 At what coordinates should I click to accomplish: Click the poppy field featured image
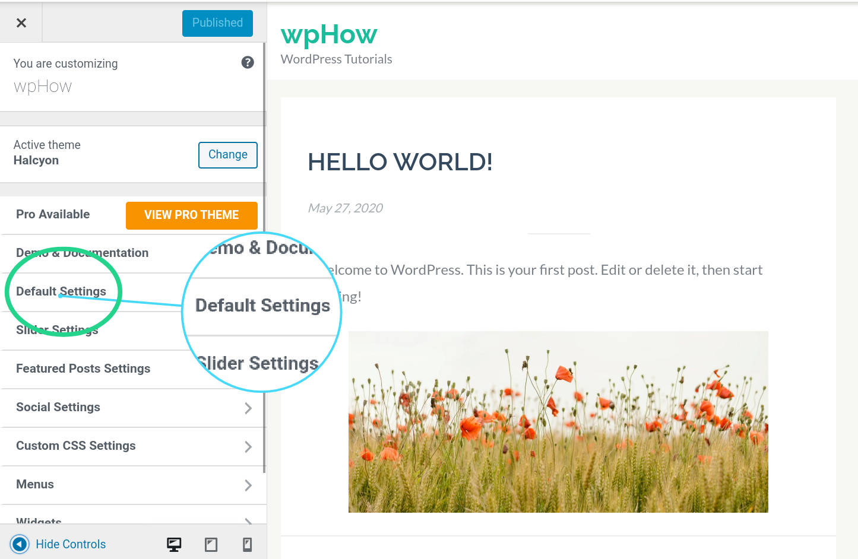coord(558,421)
